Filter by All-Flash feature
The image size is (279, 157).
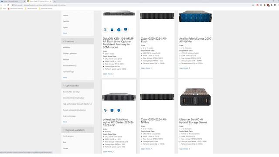tap(66, 60)
